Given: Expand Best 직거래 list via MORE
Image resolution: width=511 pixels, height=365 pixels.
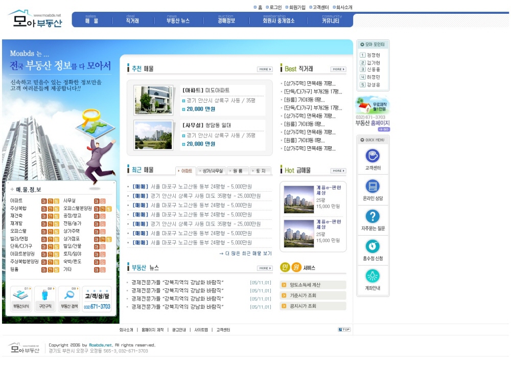Looking at the screenshot, I should 338,69.
